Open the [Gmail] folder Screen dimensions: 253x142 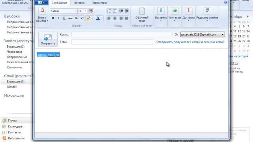[x=11, y=87]
